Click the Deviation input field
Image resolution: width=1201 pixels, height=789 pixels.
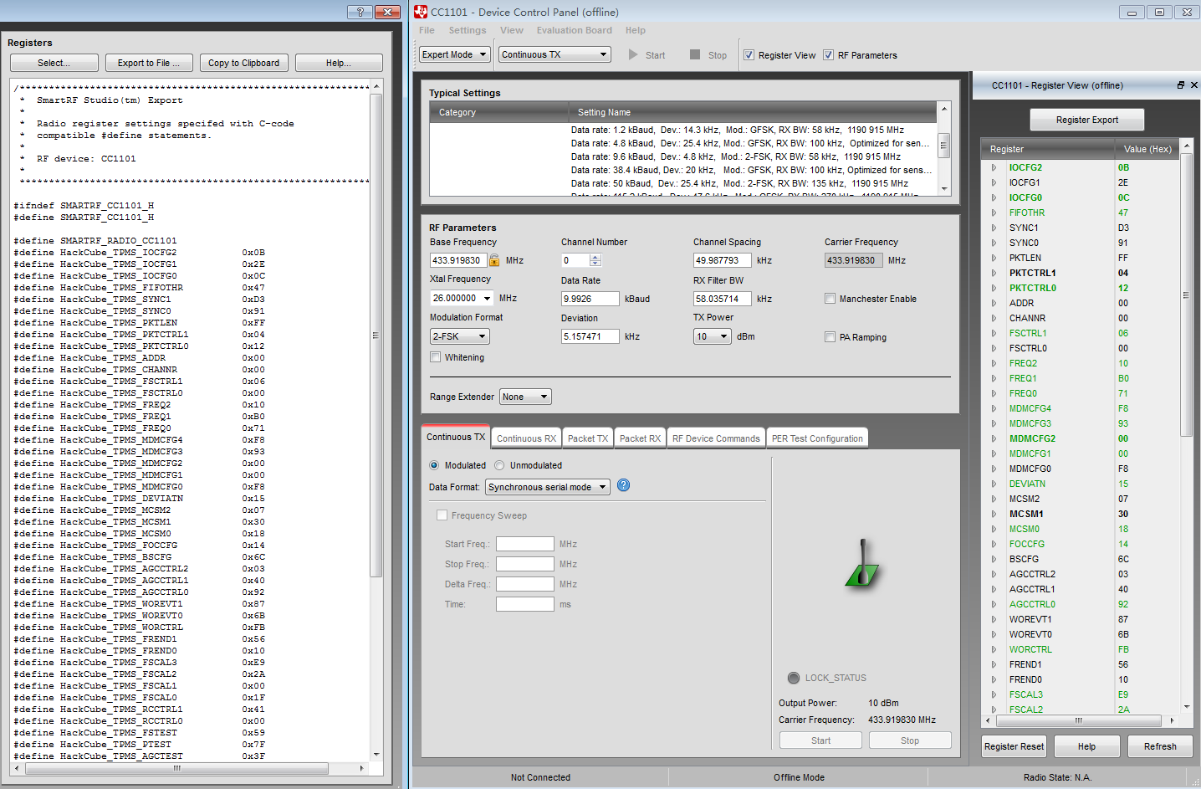pyautogui.click(x=590, y=336)
